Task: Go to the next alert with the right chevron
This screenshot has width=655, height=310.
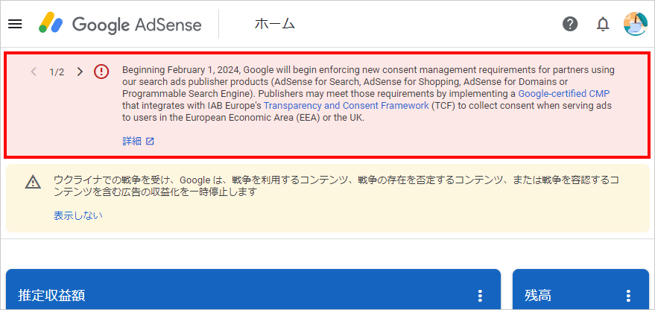Action: (80, 72)
